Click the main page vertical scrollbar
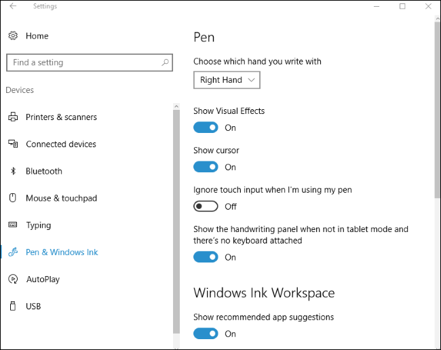Image resolution: width=441 pixels, height=350 pixels. click(437, 109)
